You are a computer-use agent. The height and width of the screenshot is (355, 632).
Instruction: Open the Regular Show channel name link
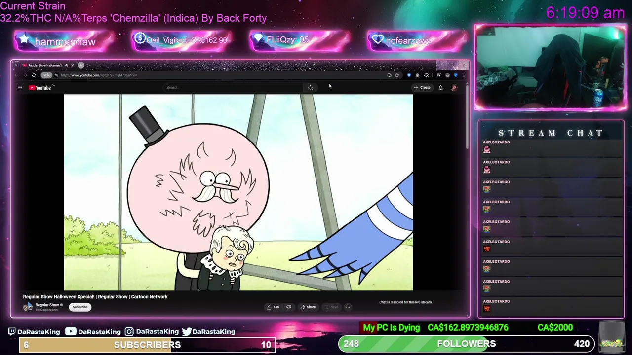47,305
